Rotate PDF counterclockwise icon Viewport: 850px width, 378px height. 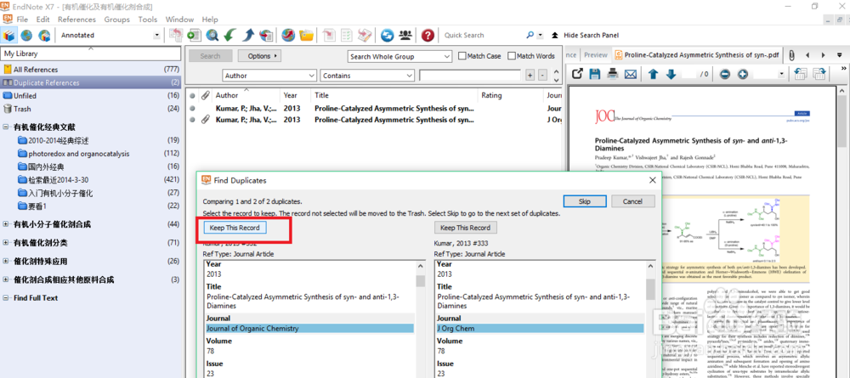pos(802,73)
